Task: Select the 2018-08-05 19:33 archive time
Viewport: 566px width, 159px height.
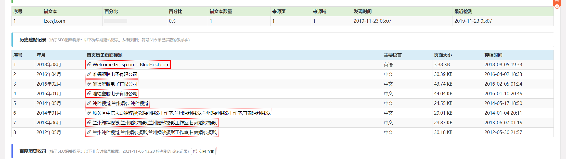Action: [518, 65]
